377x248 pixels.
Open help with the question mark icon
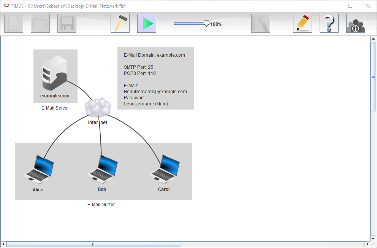click(x=329, y=23)
